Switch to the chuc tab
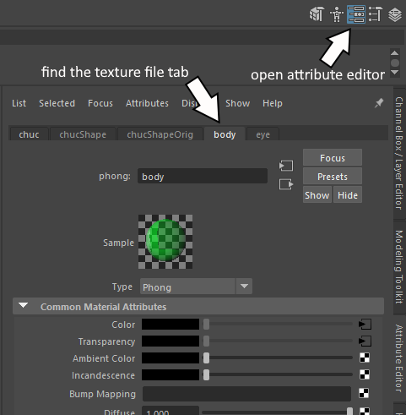Viewport: 406px width, 415px height. click(x=30, y=134)
